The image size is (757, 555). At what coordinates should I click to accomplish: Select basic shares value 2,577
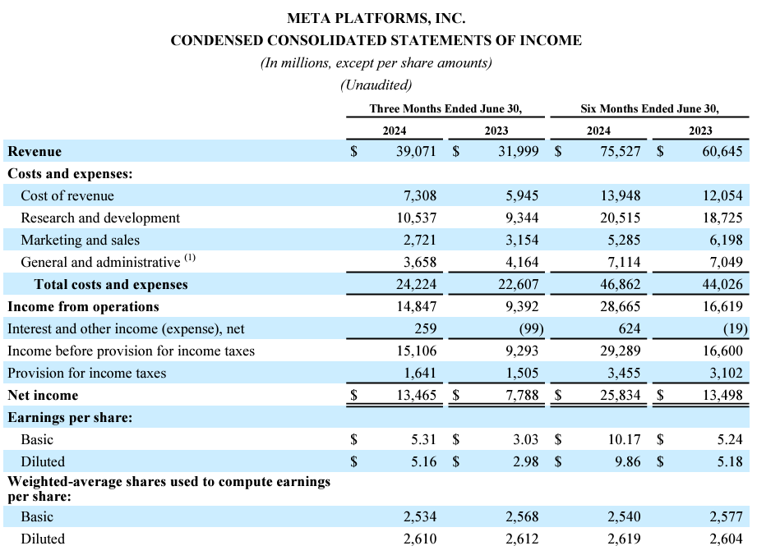click(726, 517)
